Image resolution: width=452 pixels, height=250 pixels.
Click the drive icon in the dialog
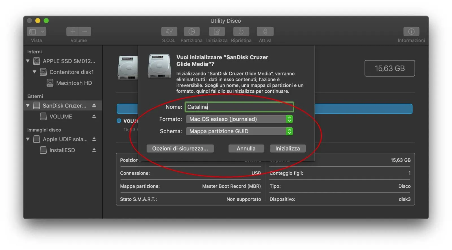click(159, 66)
